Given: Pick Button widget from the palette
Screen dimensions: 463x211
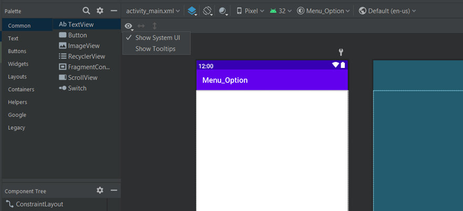Looking at the screenshot, I should click(87, 35).
